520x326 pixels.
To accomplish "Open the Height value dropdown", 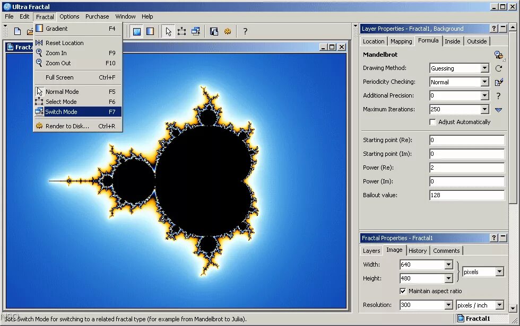I will coord(448,279).
